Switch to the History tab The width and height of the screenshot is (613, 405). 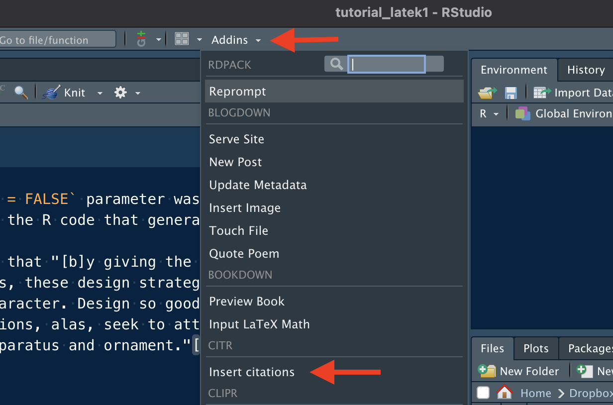[x=586, y=70]
